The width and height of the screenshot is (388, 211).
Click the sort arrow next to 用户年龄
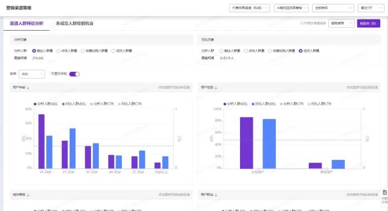tap(28, 87)
